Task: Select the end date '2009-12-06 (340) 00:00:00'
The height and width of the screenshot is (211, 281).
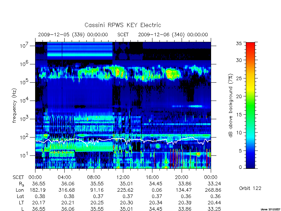Action: [x=173, y=34]
